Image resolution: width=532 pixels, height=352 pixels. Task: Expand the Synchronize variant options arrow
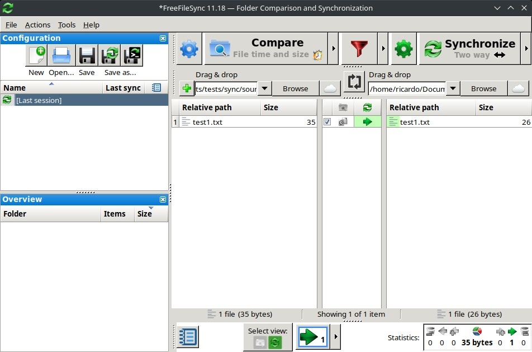[526, 49]
